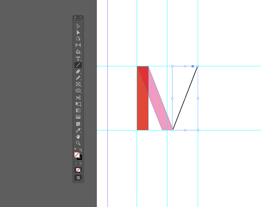Screen dimensions: 261x207
Task: Select the dark red triangle overlap
Action: coord(145,76)
